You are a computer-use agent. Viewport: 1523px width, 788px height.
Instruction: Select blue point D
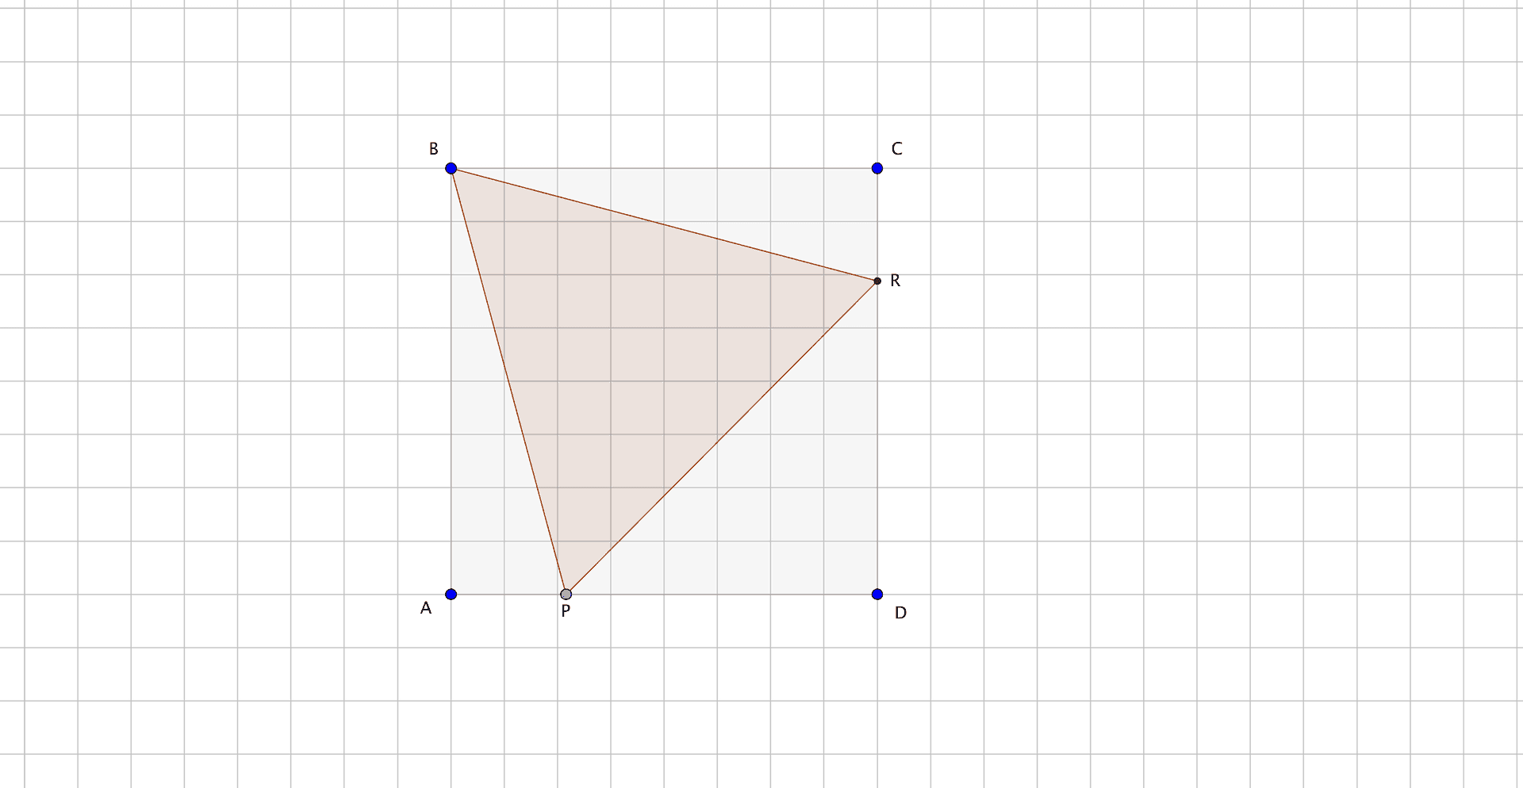pyautogui.click(x=877, y=594)
